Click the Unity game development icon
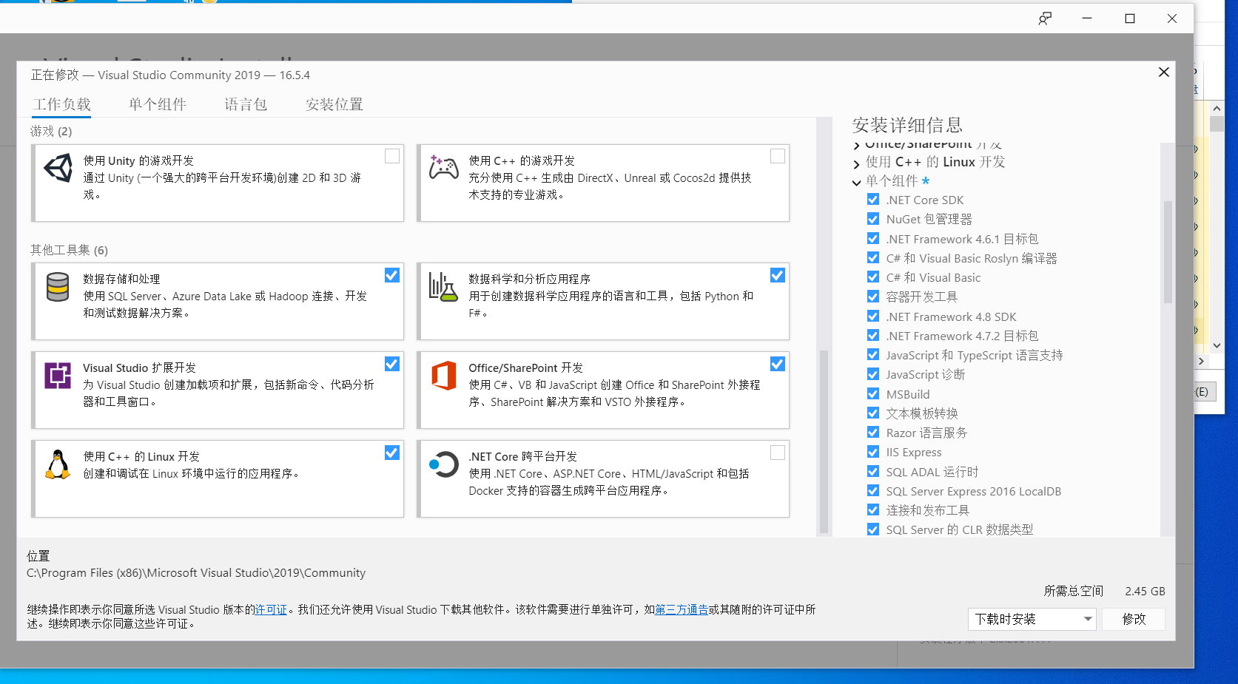Image resolution: width=1238 pixels, height=684 pixels. tap(58, 168)
